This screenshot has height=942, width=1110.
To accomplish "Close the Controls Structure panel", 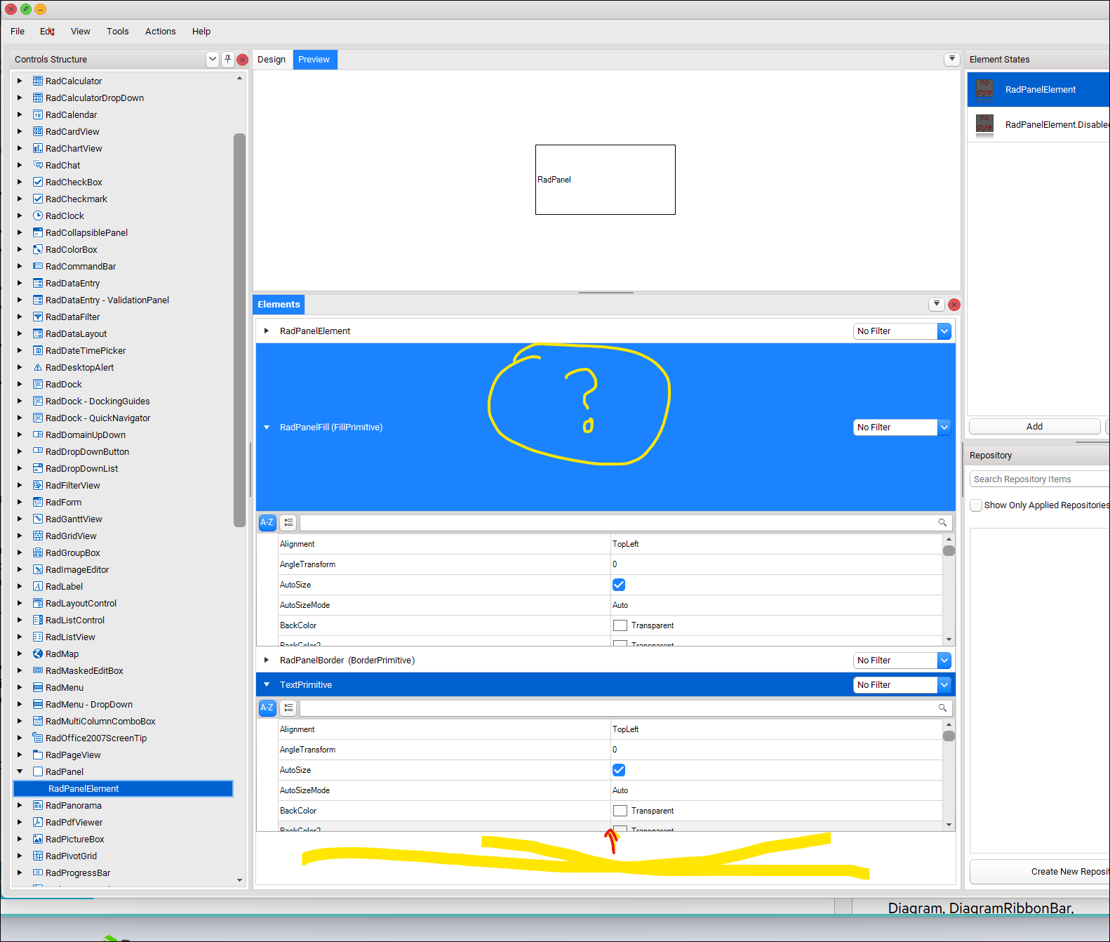I will (x=243, y=60).
